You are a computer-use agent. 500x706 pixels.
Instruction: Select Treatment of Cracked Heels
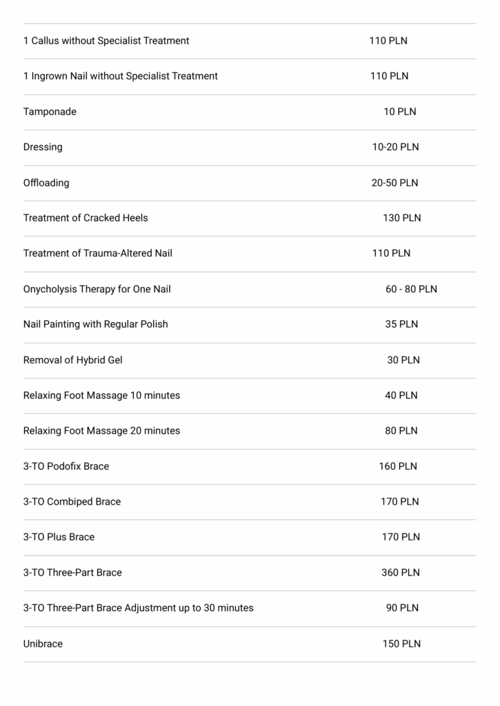coord(86,218)
